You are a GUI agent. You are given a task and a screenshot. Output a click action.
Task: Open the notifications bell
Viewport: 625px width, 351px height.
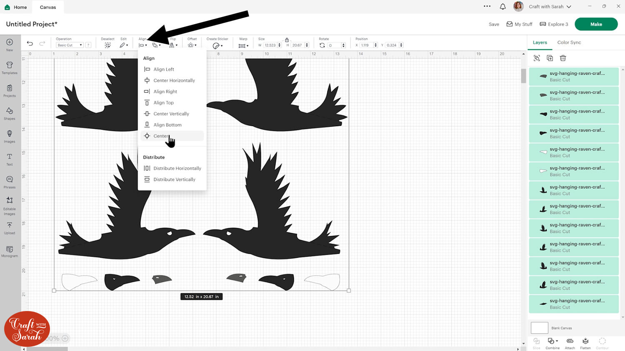503,7
